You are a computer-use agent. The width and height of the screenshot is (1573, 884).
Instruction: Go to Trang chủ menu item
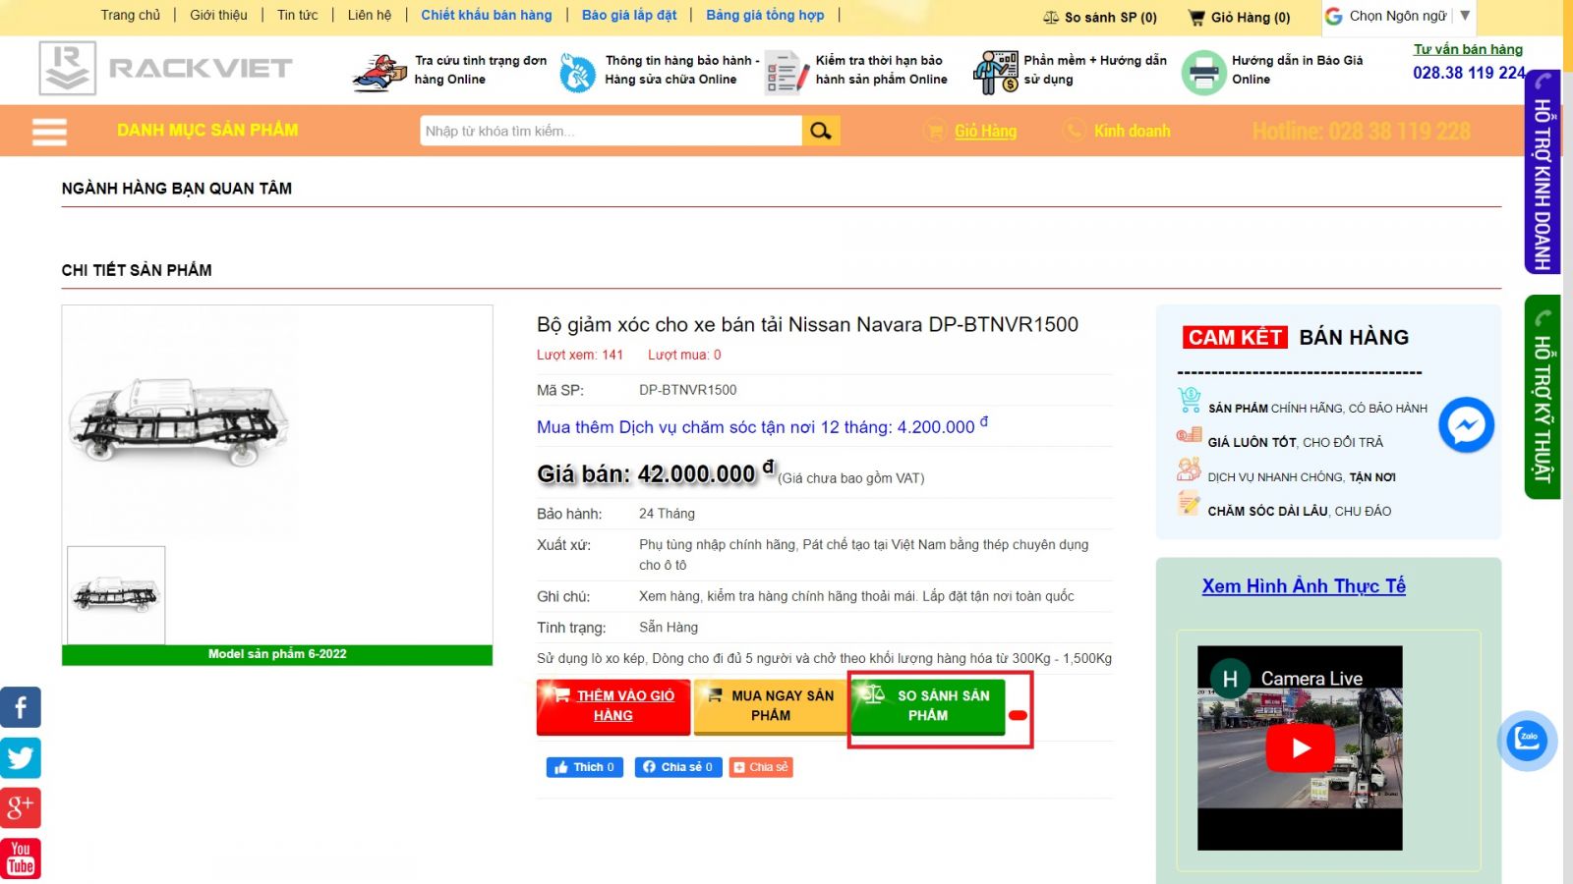130,15
